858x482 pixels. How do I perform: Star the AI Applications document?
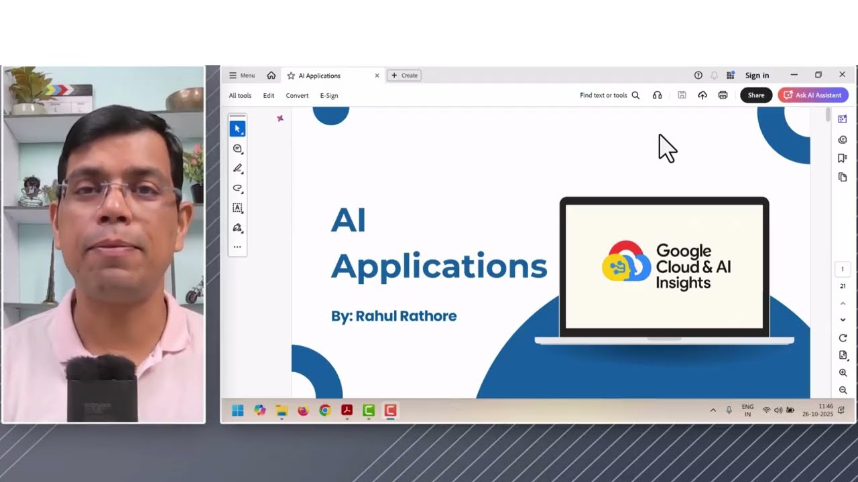(291, 76)
